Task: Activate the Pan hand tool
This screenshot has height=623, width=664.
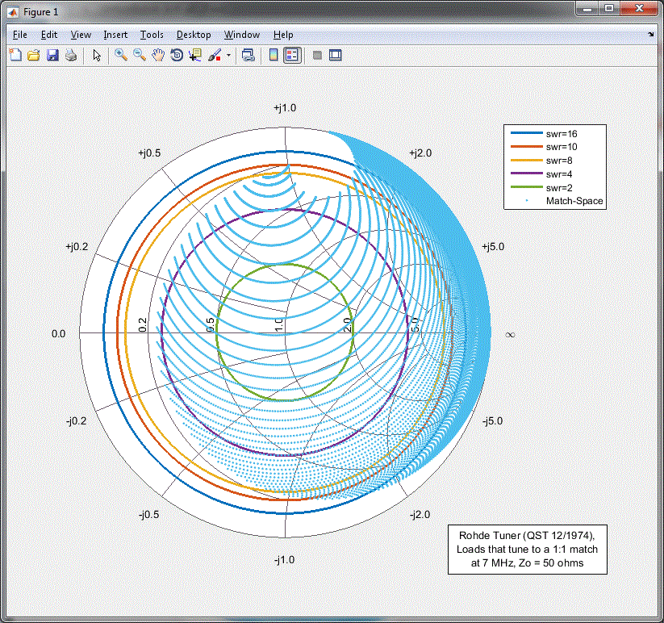Action: click(x=158, y=55)
